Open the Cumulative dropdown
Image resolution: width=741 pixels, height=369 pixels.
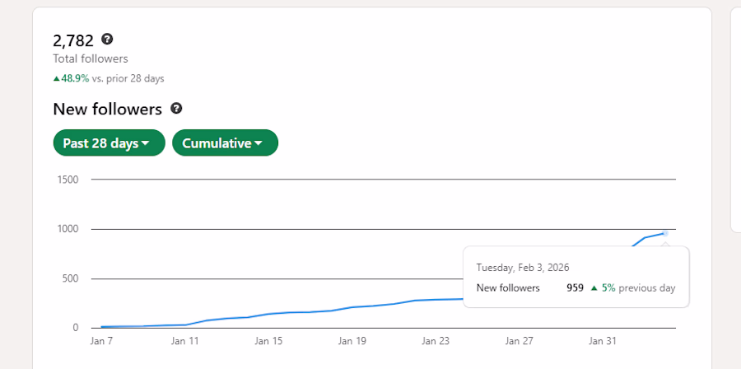pyautogui.click(x=225, y=142)
